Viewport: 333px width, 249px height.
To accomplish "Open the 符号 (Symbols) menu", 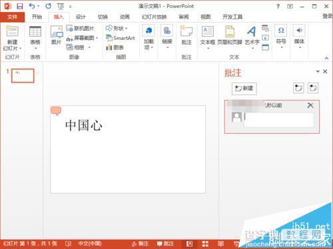I will click(x=281, y=37).
